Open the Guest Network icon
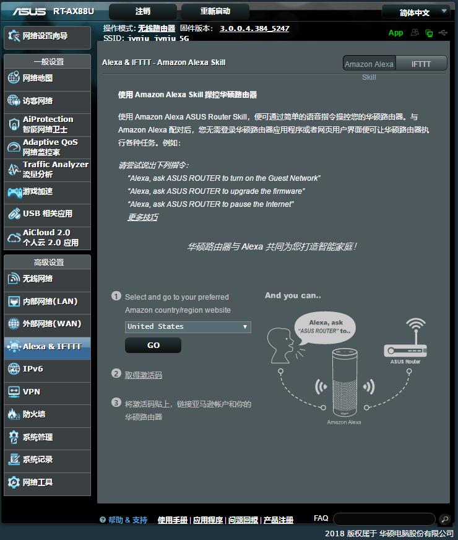Image resolution: width=458 pixels, height=540 pixels. 14,100
